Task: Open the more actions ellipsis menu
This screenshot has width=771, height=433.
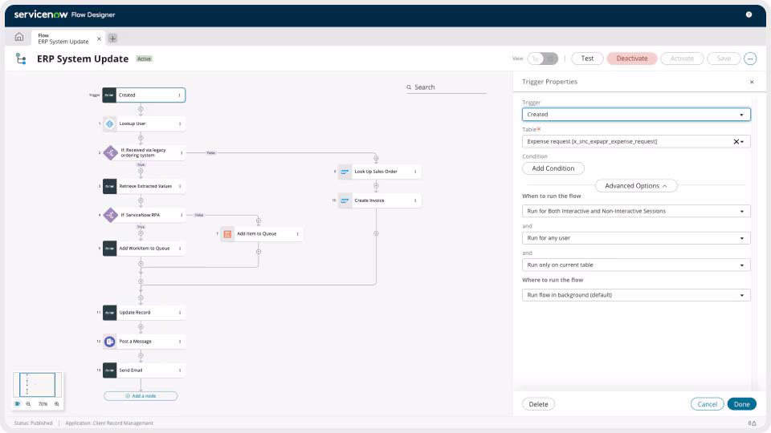Action: (x=750, y=59)
